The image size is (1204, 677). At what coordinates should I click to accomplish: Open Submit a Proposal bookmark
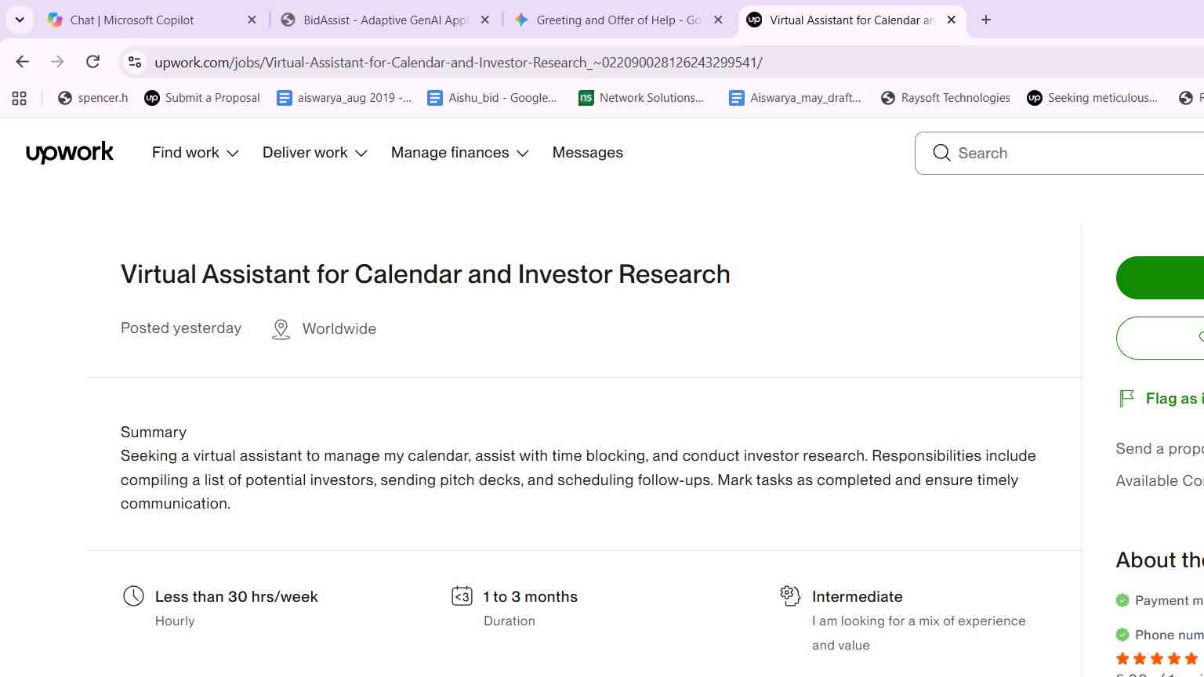(x=202, y=98)
